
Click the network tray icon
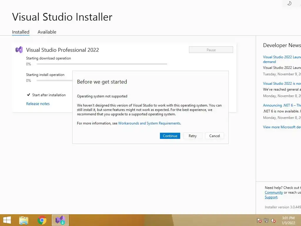coord(266,220)
